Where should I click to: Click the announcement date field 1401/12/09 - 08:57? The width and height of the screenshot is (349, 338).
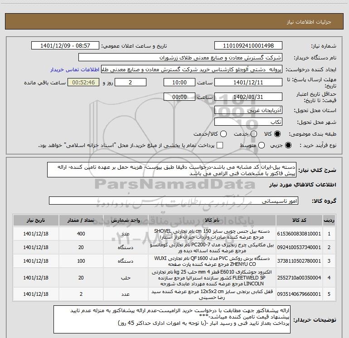click(65, 46)
